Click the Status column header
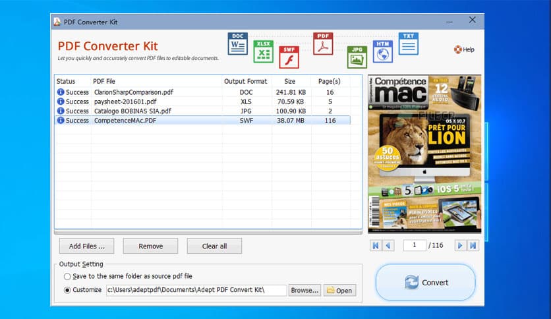The height and width of the screenshot is (319, 551). [x=66, y=81]
